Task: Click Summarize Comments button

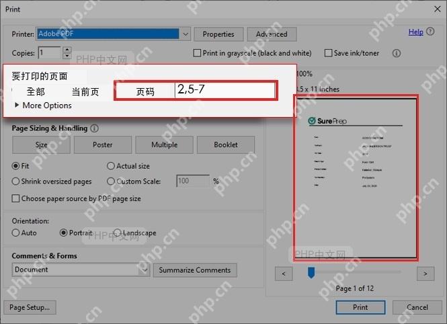Action: coord(195,270)
